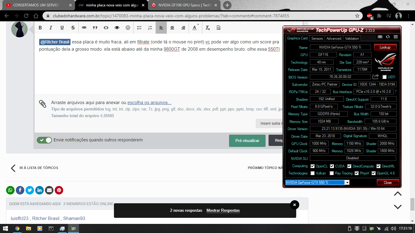Refresh GPU-Z data with the refresh icon

[388, 37]
